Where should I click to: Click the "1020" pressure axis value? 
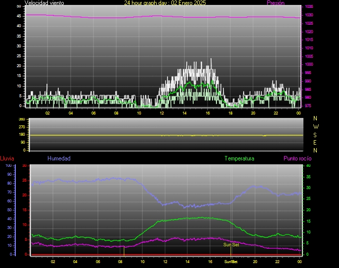pyautogui.click(x=309, y=32)
